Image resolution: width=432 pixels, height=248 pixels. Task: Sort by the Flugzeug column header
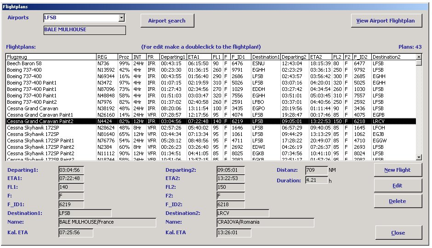[51, 57]
